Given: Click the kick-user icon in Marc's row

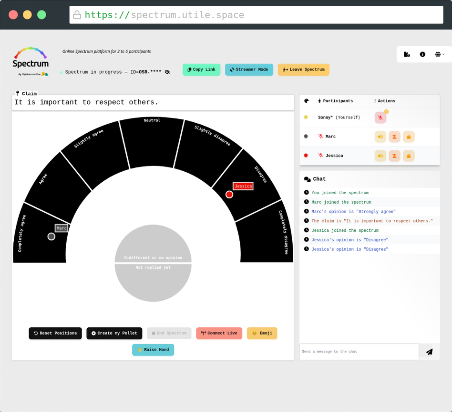Looking at the screenshot, I should click(394, 137).
